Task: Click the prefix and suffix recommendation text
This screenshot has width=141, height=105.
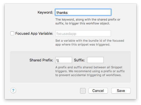Action: point(90,71)
